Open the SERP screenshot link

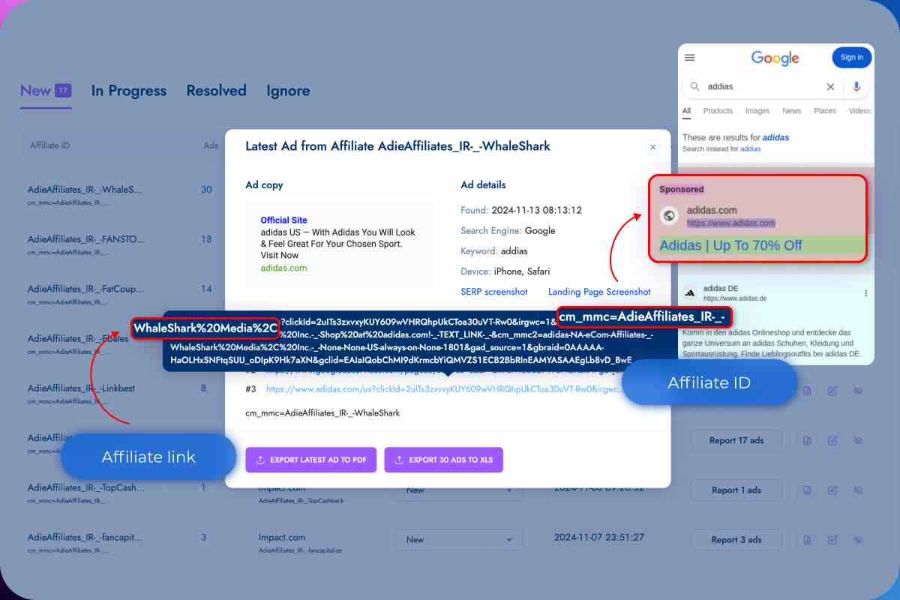click(494, 292)
